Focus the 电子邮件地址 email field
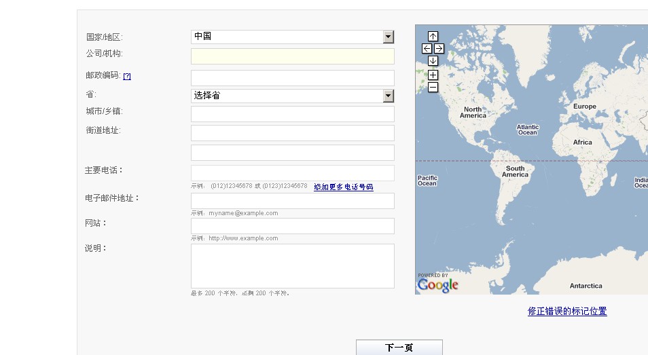 [x=292, y=201]
